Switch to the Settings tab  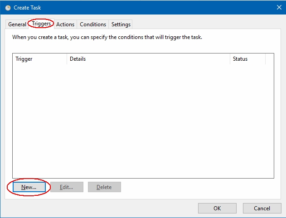click(121, 24)
